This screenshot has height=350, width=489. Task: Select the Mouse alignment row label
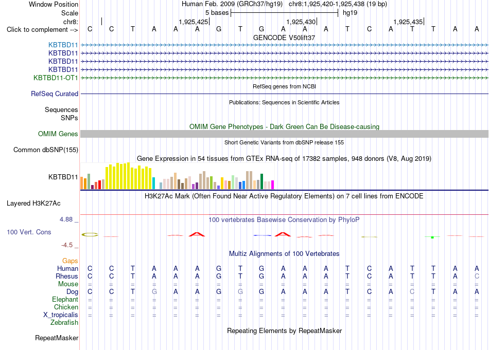(68, 284)
